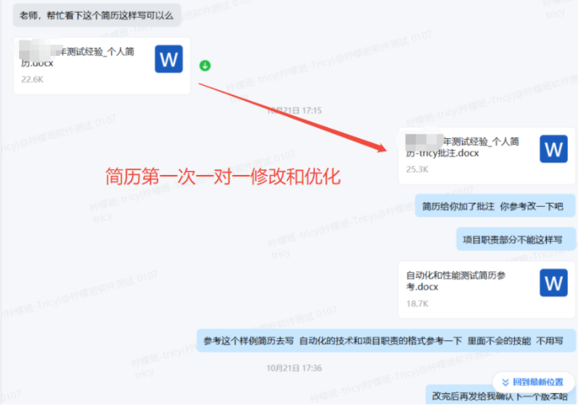This screenshot has height=405, width=578.
Task: Click the green download arrow icon
Action: point(205,66)
